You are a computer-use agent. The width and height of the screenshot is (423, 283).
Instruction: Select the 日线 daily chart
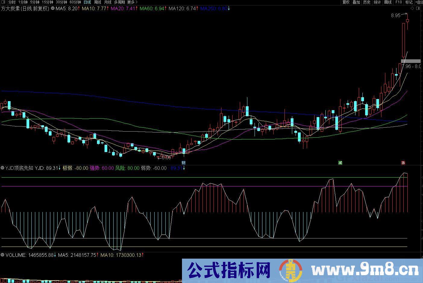pos(87,2)
